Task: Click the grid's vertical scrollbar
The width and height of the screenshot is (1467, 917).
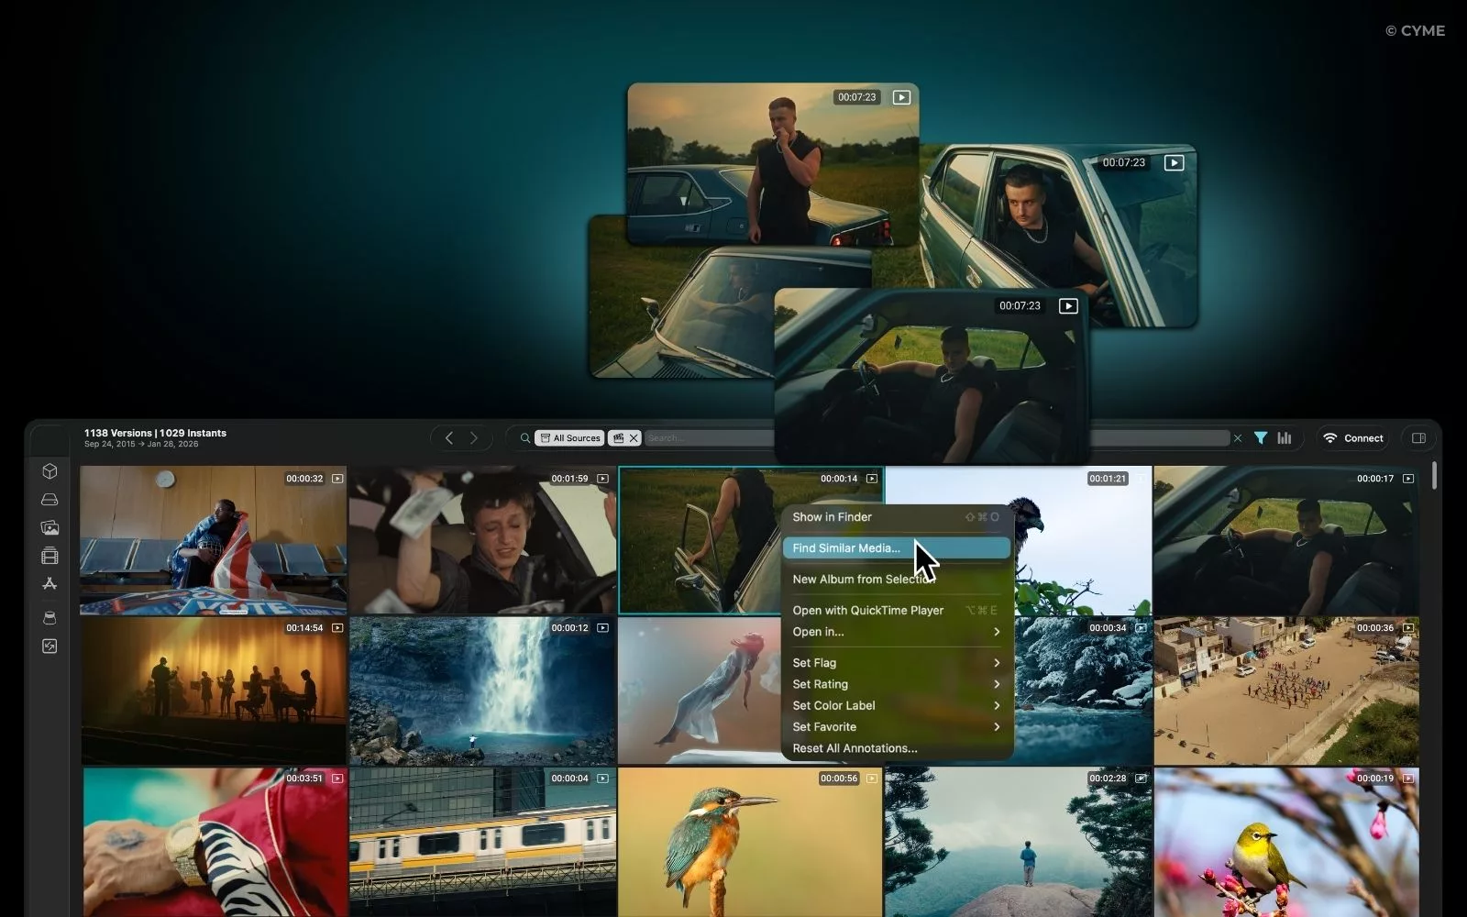Action: (1434, 477)
